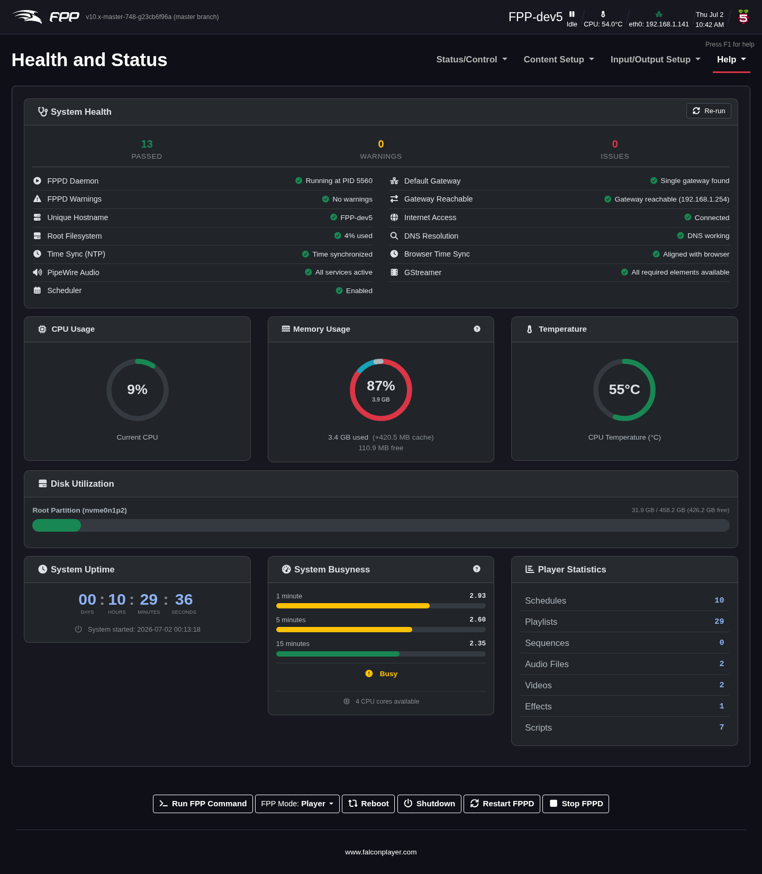Screen dimensions: 762x874
Task: Click the Player Statistics chart icon
Action: tap(530, 569)
